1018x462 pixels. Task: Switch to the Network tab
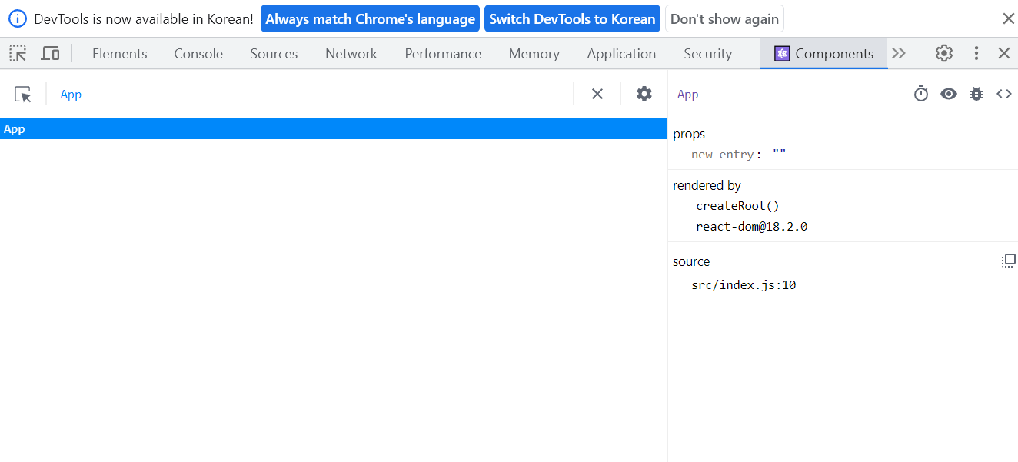click(351, 53)
